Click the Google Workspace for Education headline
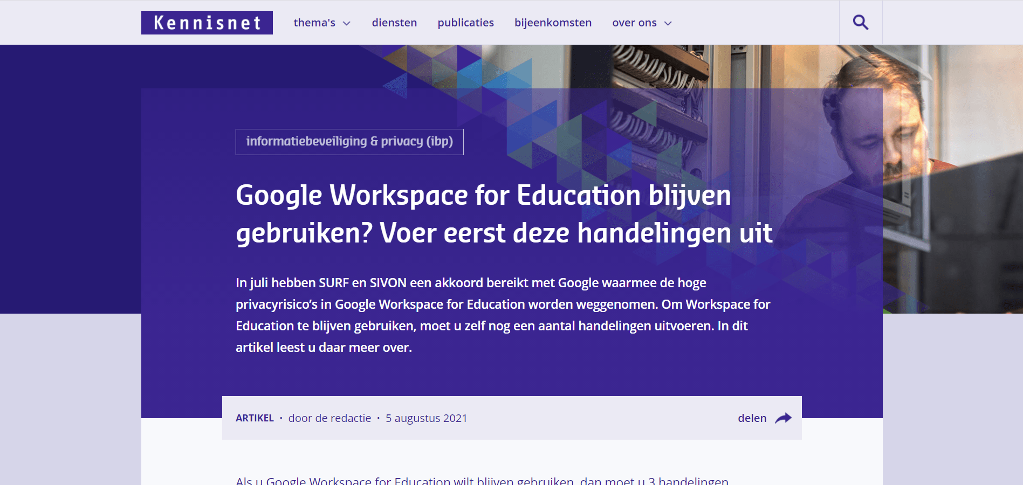The image size is (1023, 485). pos(504,214)
